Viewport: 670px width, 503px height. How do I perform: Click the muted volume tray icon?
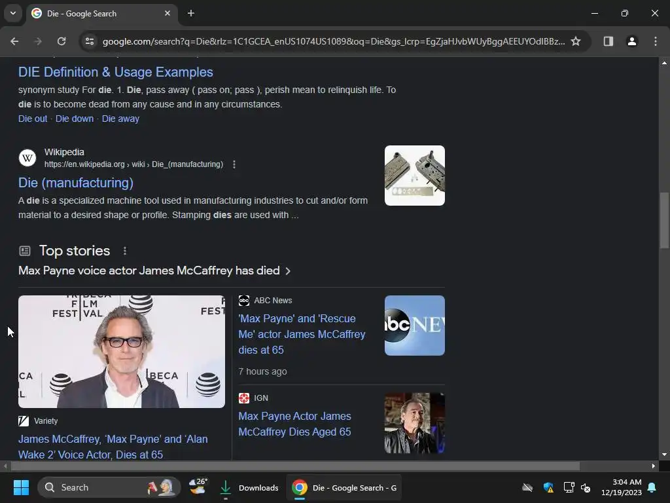tap(586, 487)
